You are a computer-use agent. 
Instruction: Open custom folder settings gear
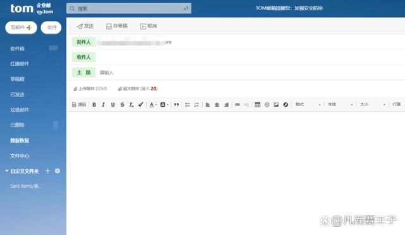(x=58, y=171)
